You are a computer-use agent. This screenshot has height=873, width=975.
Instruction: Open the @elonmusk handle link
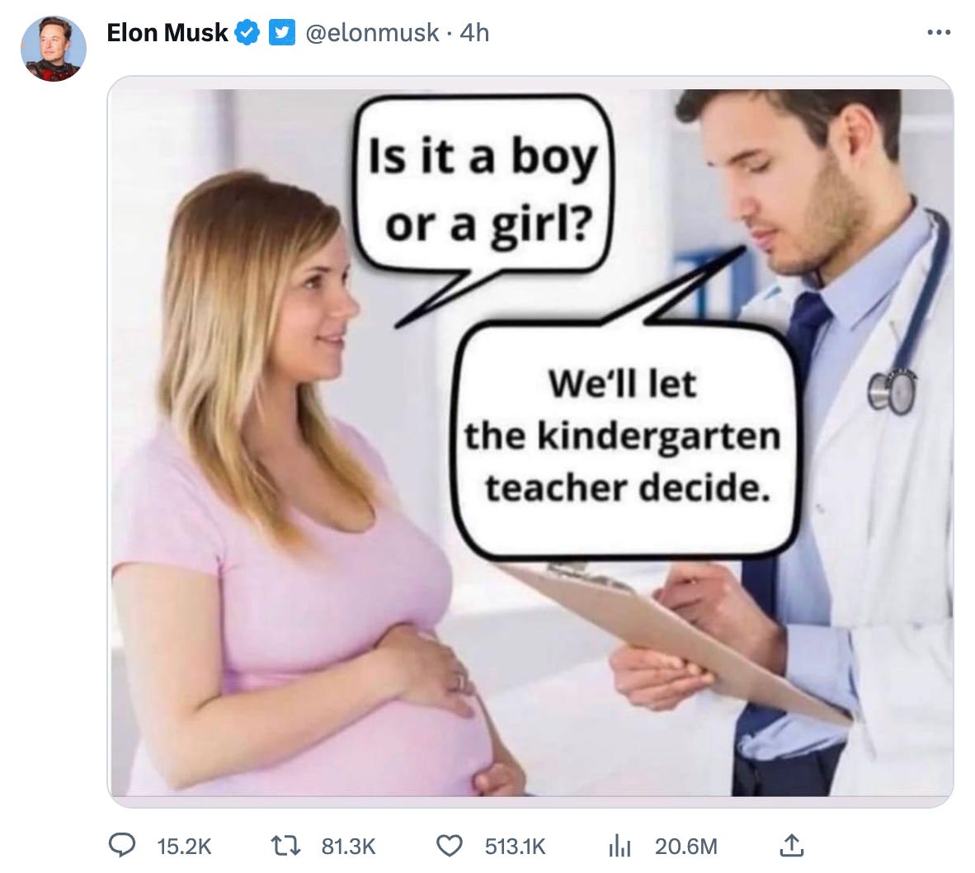[372, 33]
